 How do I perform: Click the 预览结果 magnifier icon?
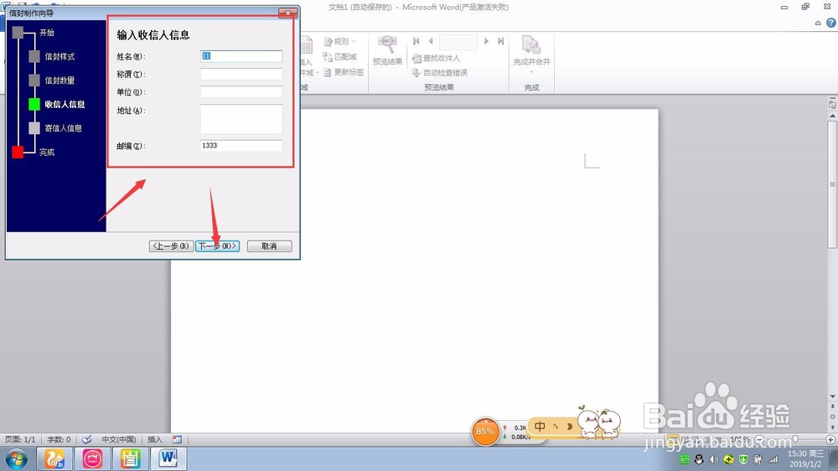pos(387,44)
